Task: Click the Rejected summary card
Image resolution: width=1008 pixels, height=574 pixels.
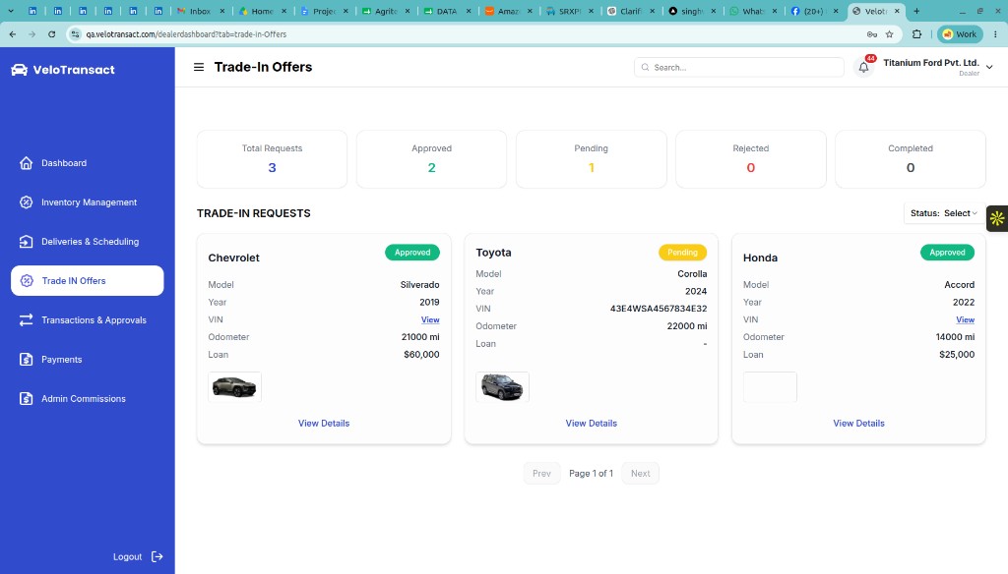Action: click(751, 159)
